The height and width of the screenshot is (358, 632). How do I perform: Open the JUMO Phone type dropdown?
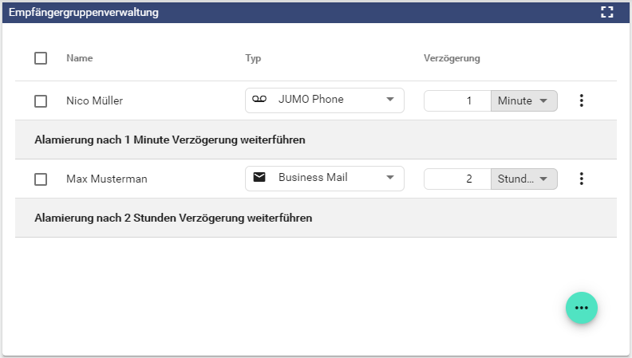[x=325, y=100]
